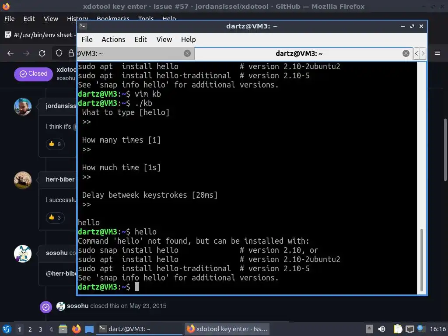Open the terminal File menu
The height and width of the screenshot is (336, 448).
(x=87, y=39)
